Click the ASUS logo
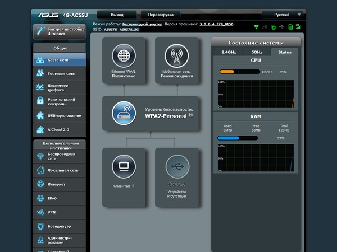 pyautogui.click(x=48, y=15)
